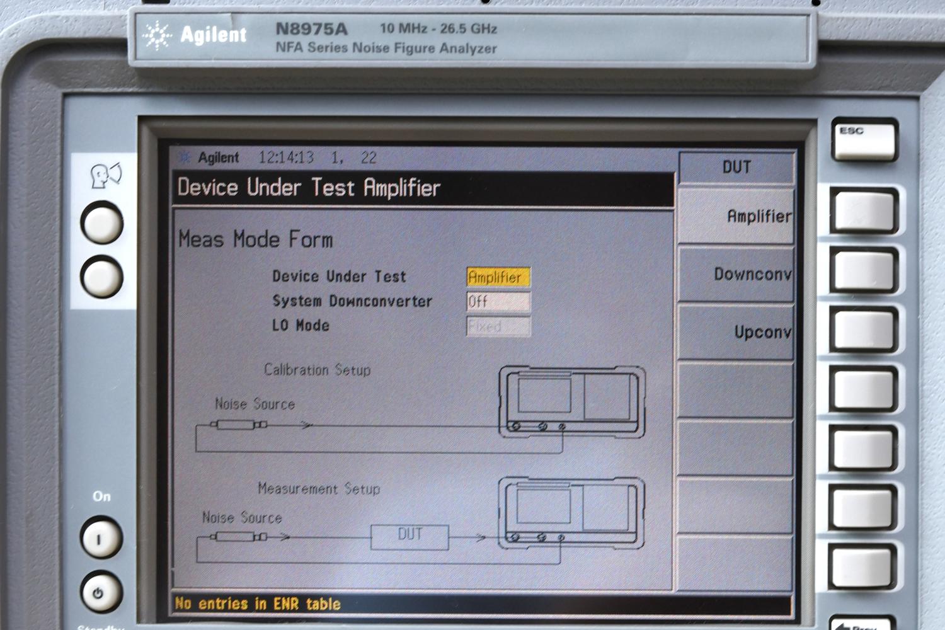Click the Device Under Test label
Image resolution: width=945 pixels, height=630 pixels.
pos(339,277)
